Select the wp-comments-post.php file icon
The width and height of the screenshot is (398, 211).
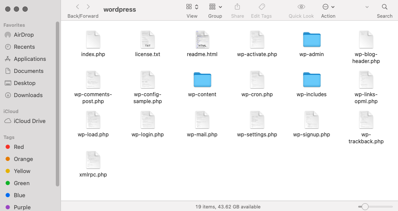tap(93, 80)
